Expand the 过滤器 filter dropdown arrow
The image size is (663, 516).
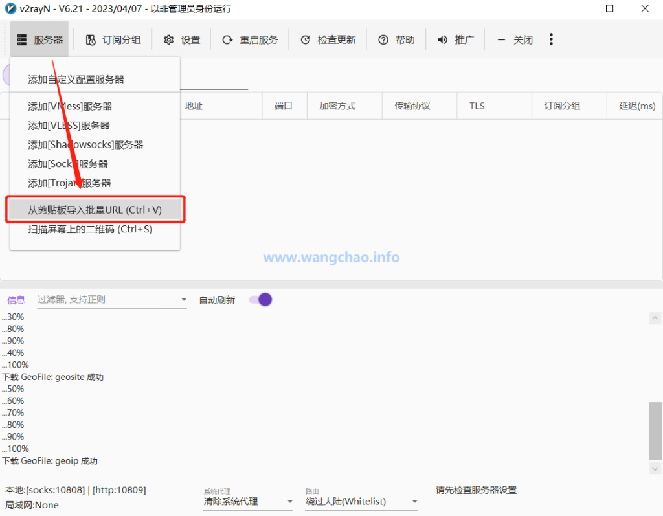[x=183, y=300]
